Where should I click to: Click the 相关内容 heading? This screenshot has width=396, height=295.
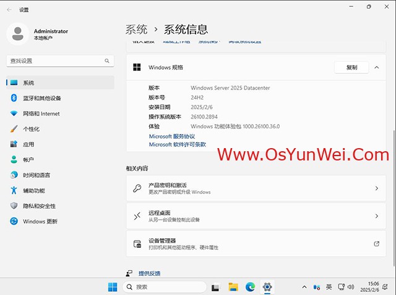(x=137, y=168)
